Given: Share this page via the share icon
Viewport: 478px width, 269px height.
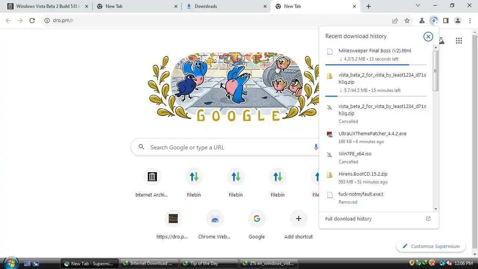Looking at the screenshot, I should (395, 21).
